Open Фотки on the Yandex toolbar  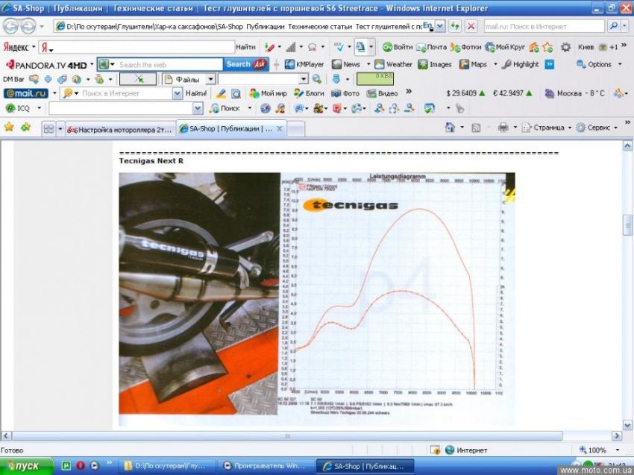click(x=465, y=47)
